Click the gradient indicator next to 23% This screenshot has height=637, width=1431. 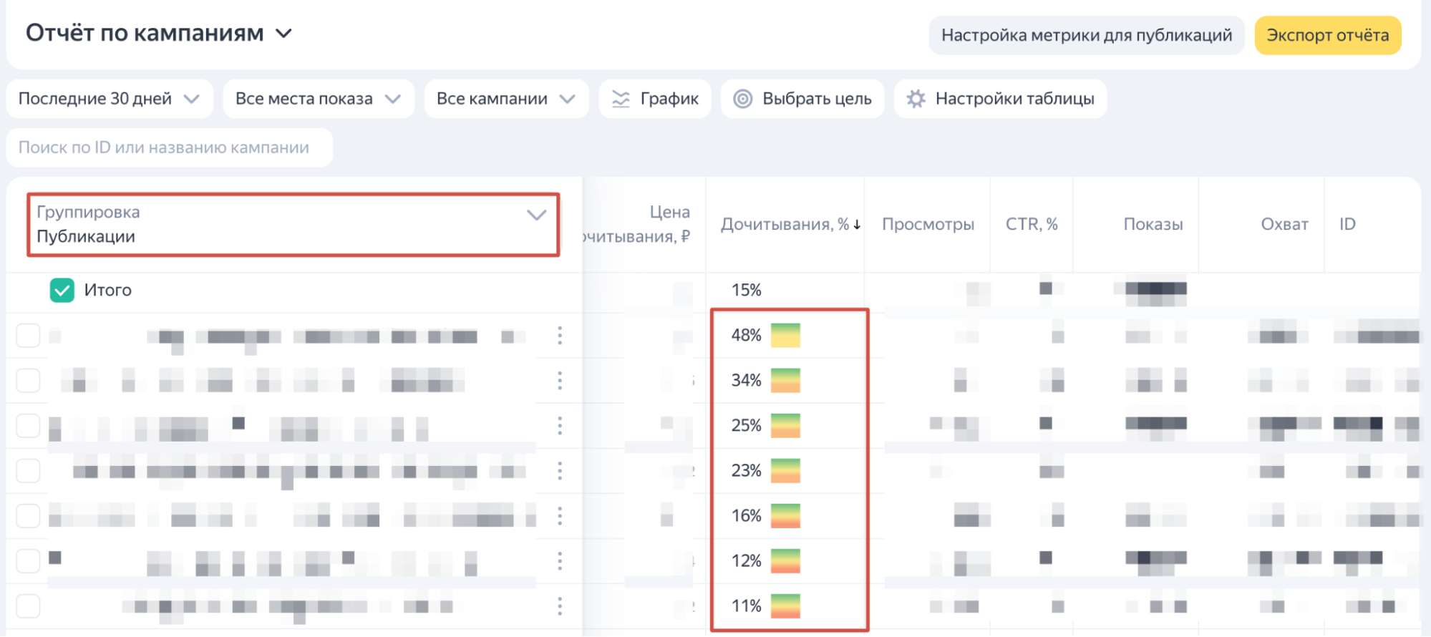(x=785, y=470)
